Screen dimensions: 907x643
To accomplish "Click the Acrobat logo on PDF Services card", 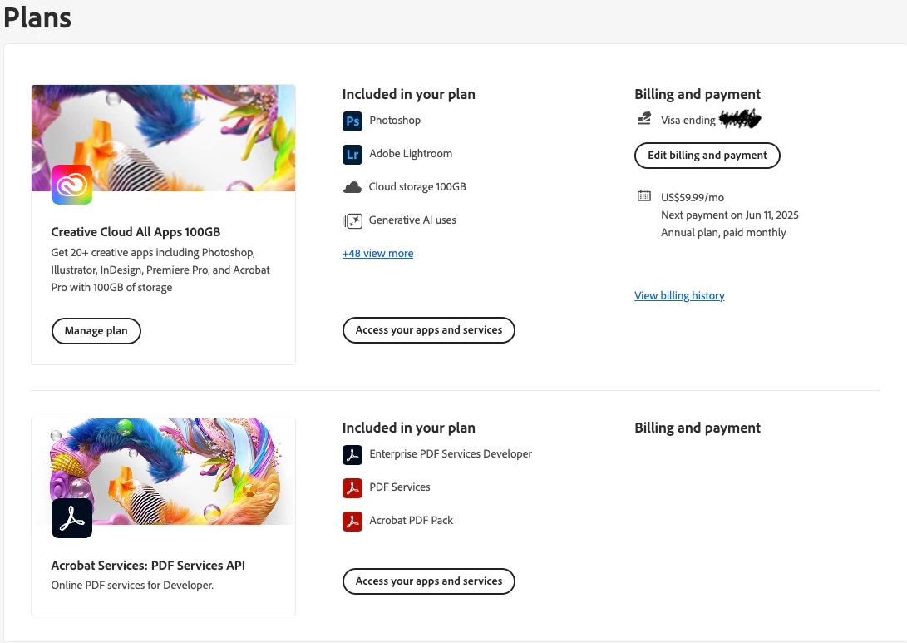I will (71, 518).
